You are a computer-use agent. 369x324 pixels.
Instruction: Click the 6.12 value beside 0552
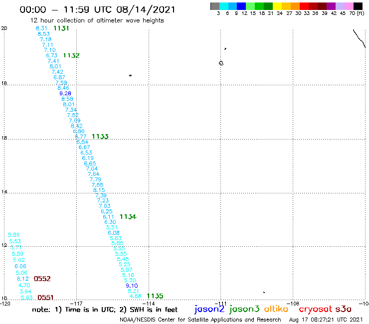pos(23,279)
